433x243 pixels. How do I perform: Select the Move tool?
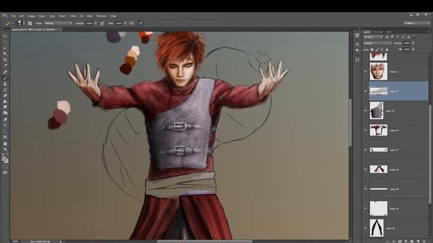[x=5, y=36]
